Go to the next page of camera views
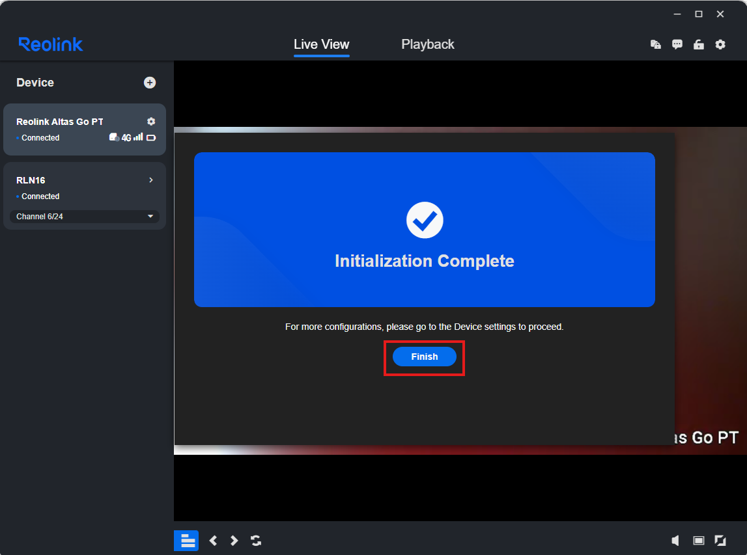 tap(234, 541)
